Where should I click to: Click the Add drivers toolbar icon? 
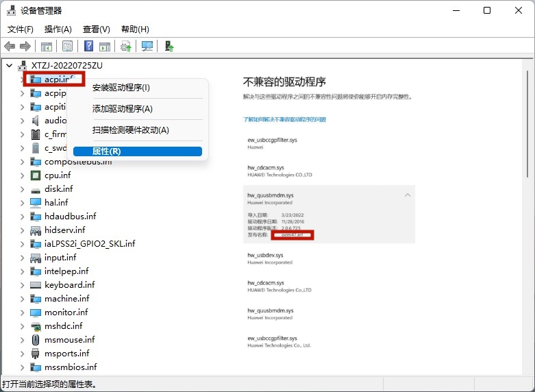(x=169, y=46)
